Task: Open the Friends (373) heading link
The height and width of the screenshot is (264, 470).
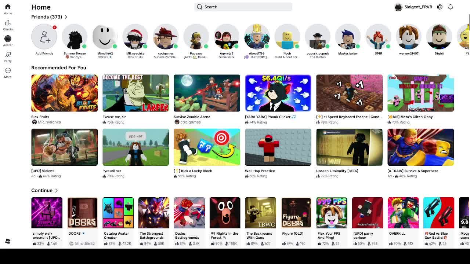Action: pos(47,17)
